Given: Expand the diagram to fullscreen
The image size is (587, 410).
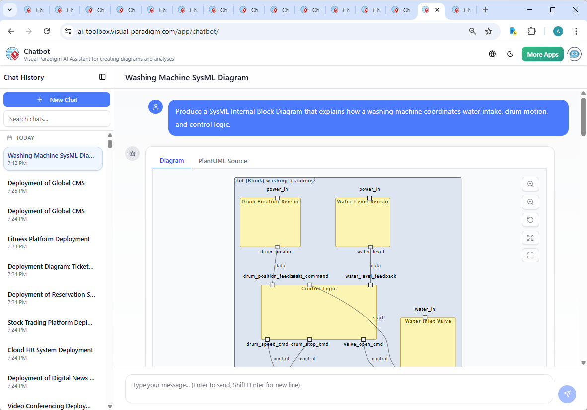Looking at the screenshot, I should point(530,238).
